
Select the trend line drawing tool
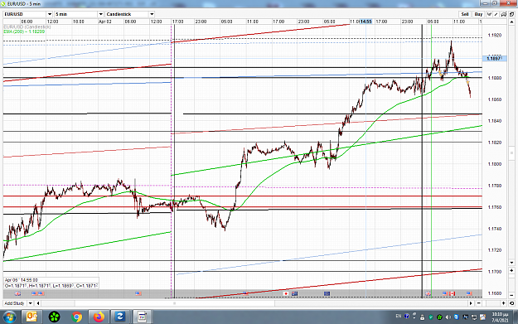click(x=496, y=14)
